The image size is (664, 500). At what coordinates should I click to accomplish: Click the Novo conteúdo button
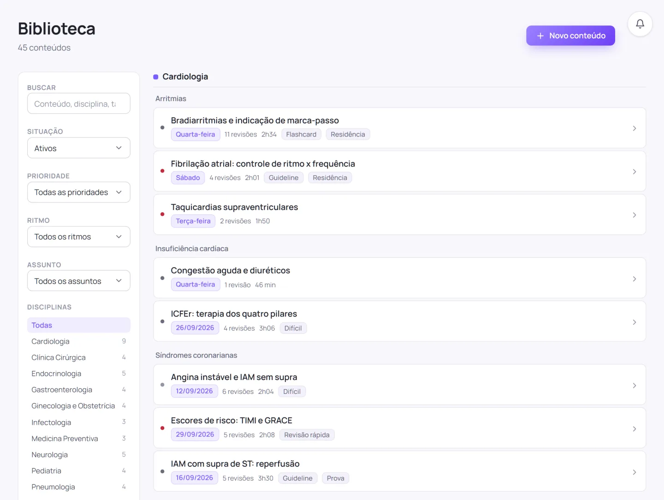(570, 36)
